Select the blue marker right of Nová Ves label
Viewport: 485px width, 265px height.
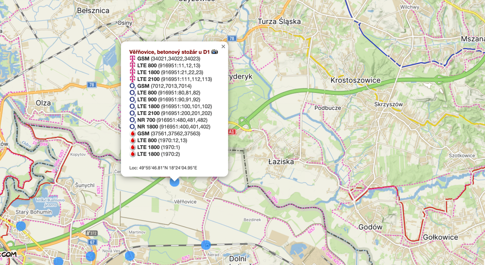[130, 256]
